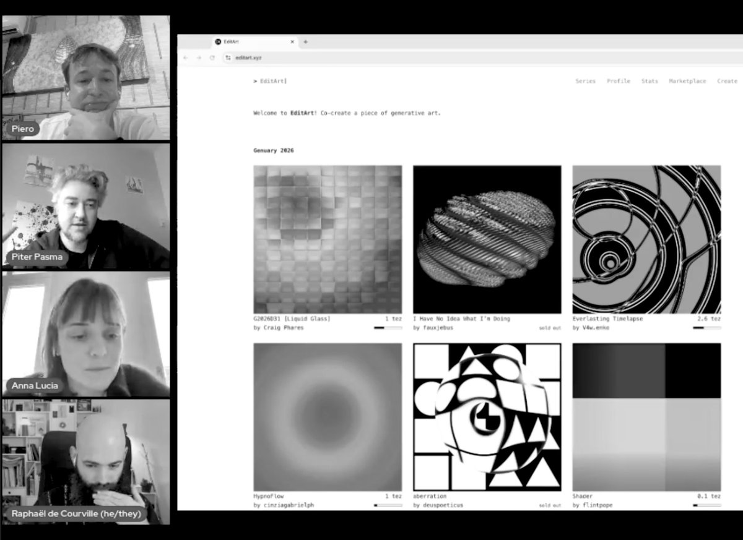
Task: Reload the page with the refresh icon
Action: tap(212, 58)
